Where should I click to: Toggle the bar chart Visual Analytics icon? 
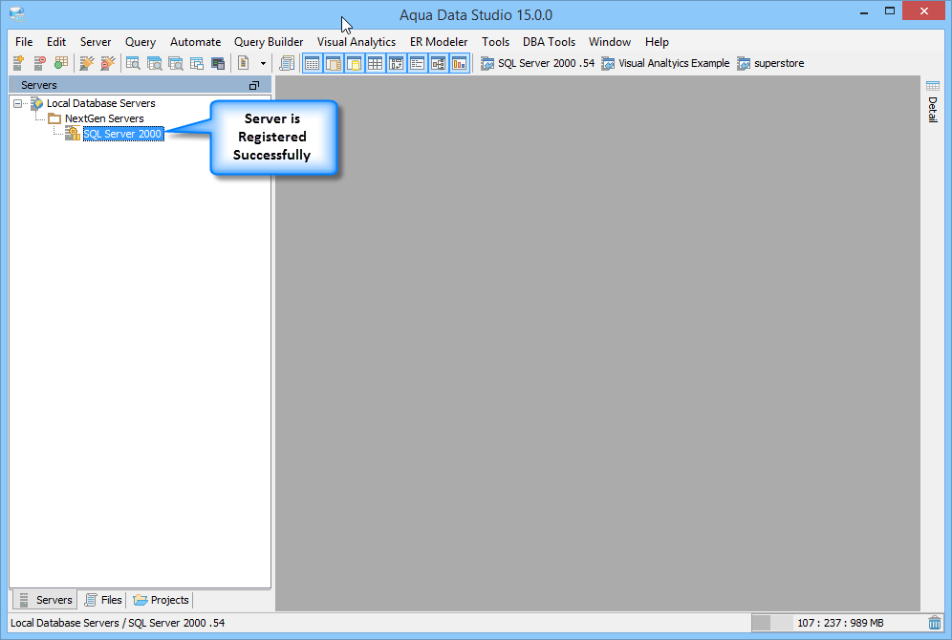[x=460, y=63]
